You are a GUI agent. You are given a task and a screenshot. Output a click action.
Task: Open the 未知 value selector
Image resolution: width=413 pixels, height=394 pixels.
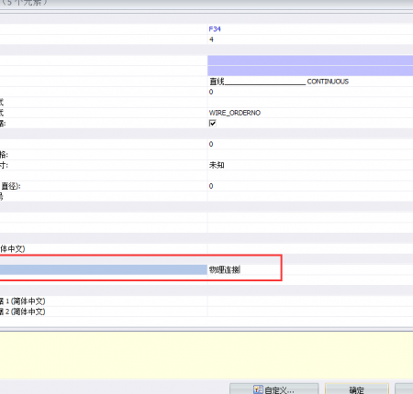(310, 165)
